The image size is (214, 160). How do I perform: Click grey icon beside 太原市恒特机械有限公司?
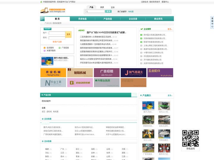pos(141,63)
